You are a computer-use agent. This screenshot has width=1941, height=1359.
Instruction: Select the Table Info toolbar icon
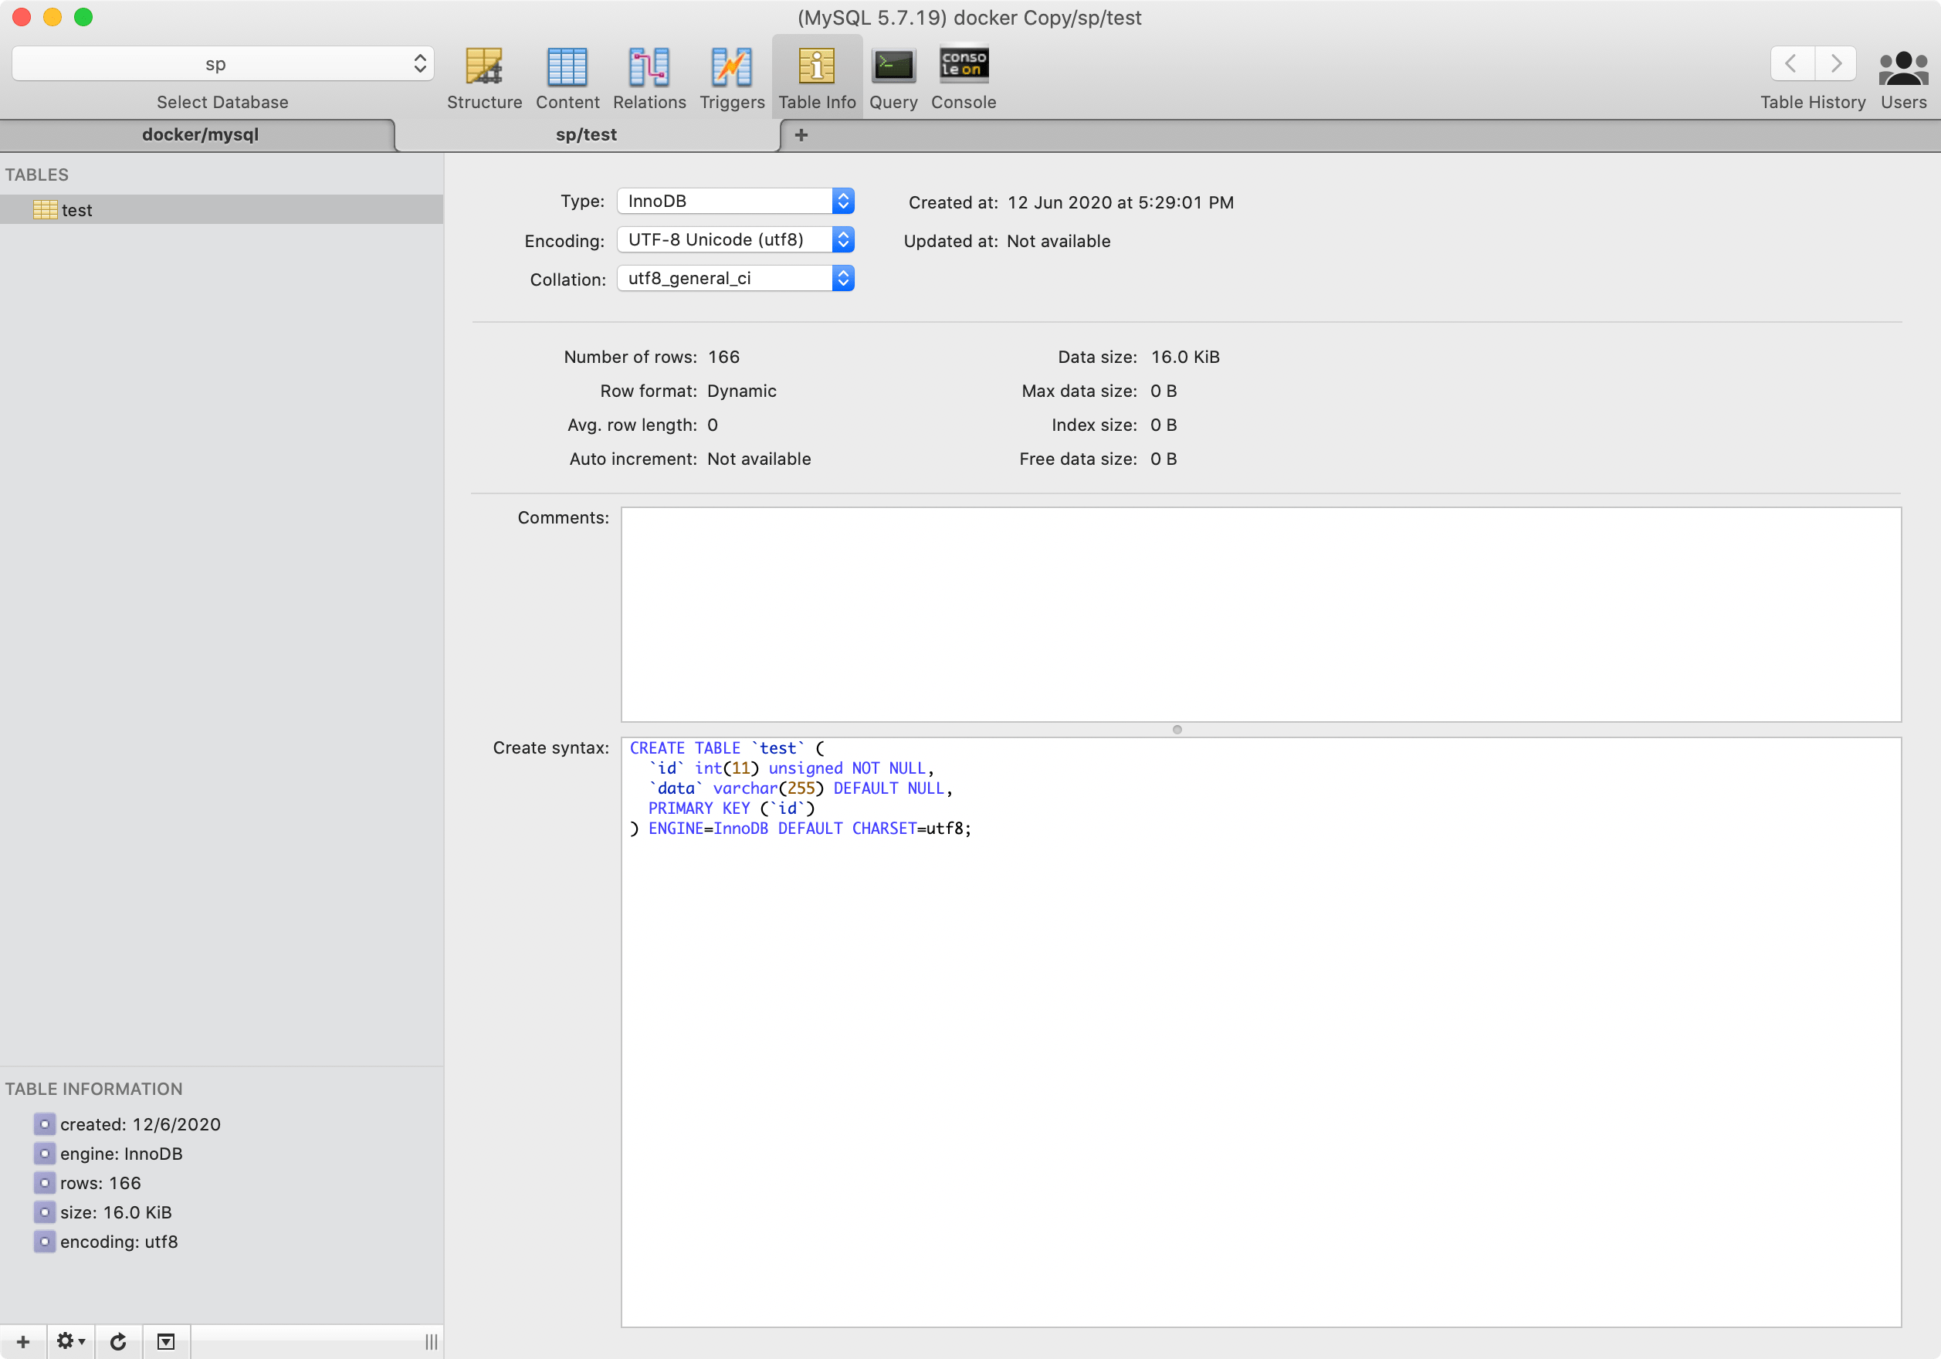click(x=817, y=78)
